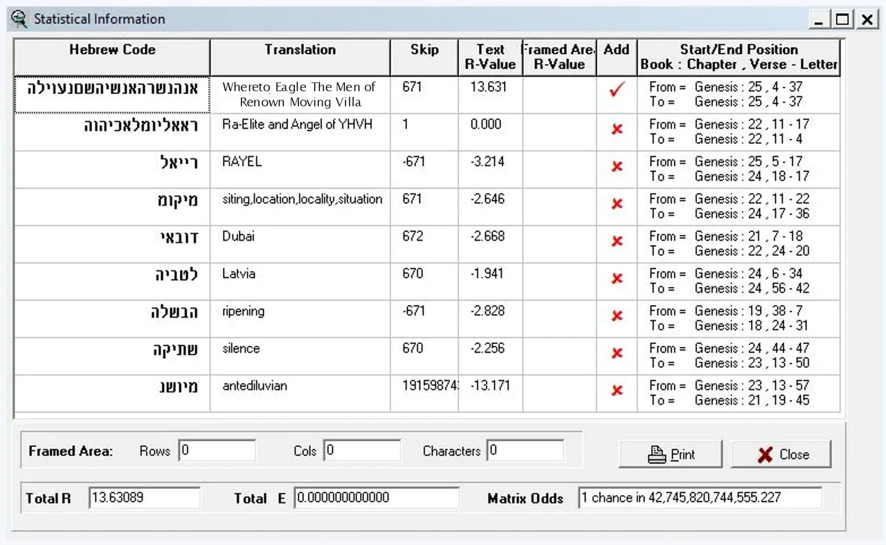The height and width of the screenshot is (545, 886).
Task: Maximize the Statistical Information window
Action: [842, 19]
